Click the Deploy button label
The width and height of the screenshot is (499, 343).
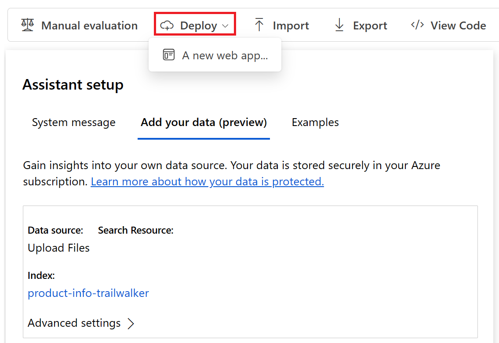coord(199,25)
